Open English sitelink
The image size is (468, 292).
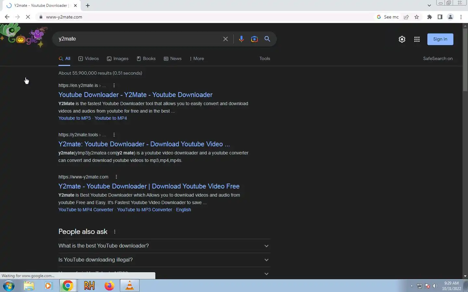coord(183,210)
